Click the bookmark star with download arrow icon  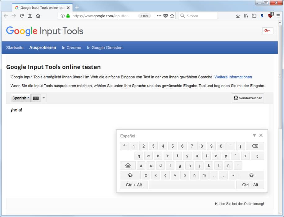tap(30, 16)
